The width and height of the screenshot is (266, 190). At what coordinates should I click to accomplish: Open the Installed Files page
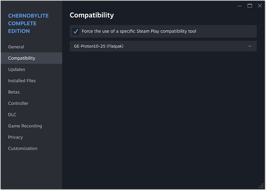tap(22, 81)
